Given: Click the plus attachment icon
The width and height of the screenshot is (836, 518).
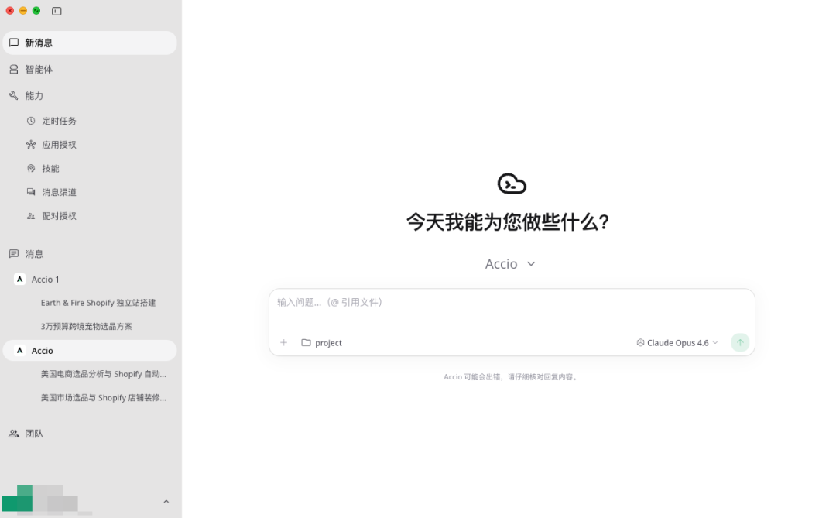Looking at the screenshot, I should click(x=283, y=342).
